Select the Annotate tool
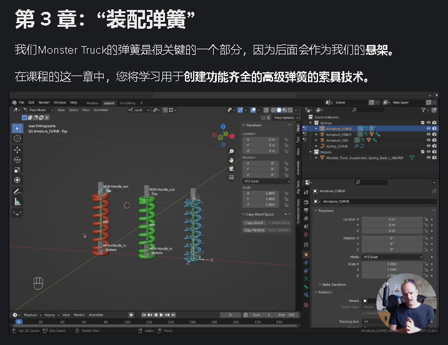Viewport: 448px width, 345px height. tap(17, 192)
